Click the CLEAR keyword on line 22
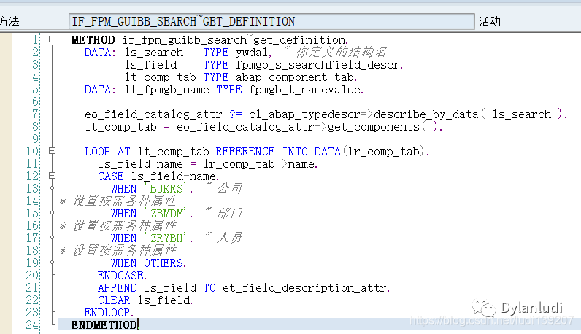 click(x=114, y=300)
